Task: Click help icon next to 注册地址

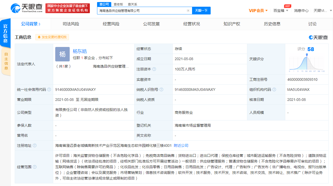Action: coord(35,145)
